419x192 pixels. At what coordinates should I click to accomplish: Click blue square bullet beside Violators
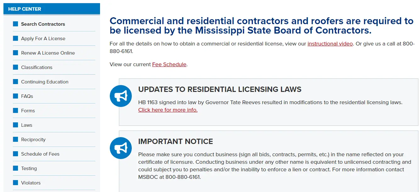15,183
